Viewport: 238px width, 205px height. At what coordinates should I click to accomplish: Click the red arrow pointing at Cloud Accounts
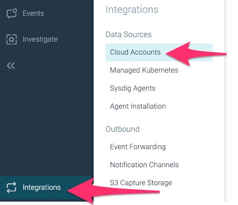pyautogui.click(x=196, y=54)
